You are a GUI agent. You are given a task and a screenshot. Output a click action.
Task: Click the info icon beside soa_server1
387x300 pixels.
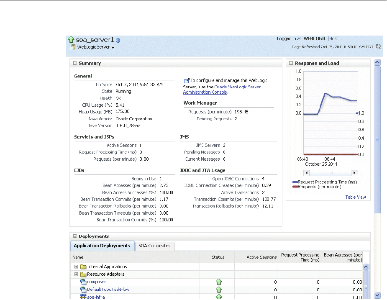118,40
